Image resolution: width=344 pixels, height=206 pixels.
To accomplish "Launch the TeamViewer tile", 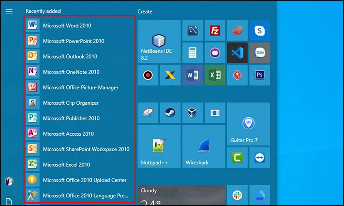I will [259, 157].
